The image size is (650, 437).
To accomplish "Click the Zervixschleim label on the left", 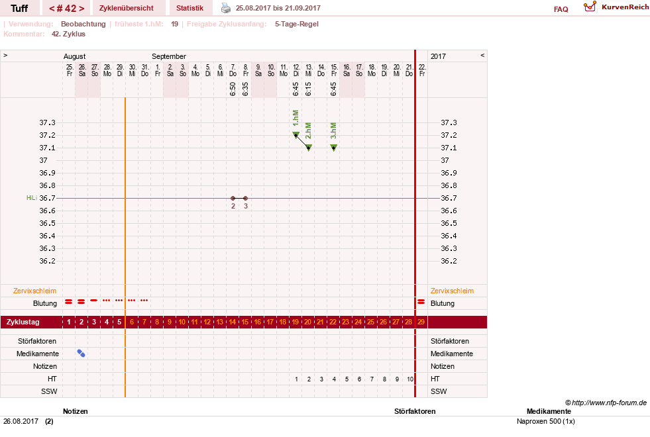I will 35,291.
